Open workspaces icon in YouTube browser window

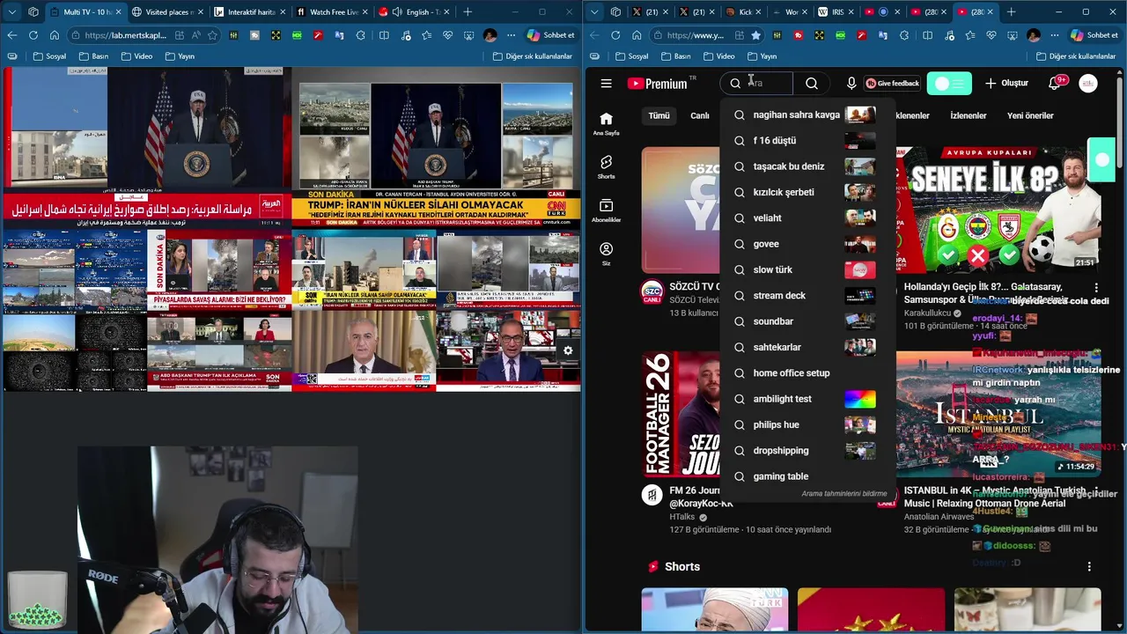pos(615,11)
